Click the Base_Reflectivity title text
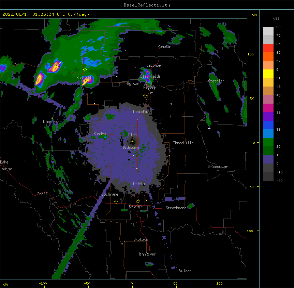The width and height of the screenshot is (294, 288). click(x=147, y=5)
